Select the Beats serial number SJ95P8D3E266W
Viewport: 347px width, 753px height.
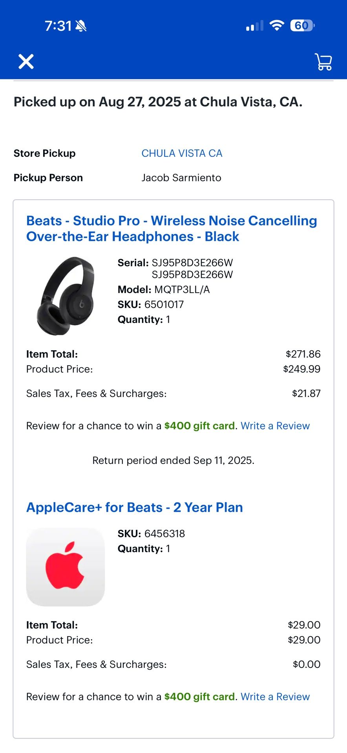pos(193,263)
